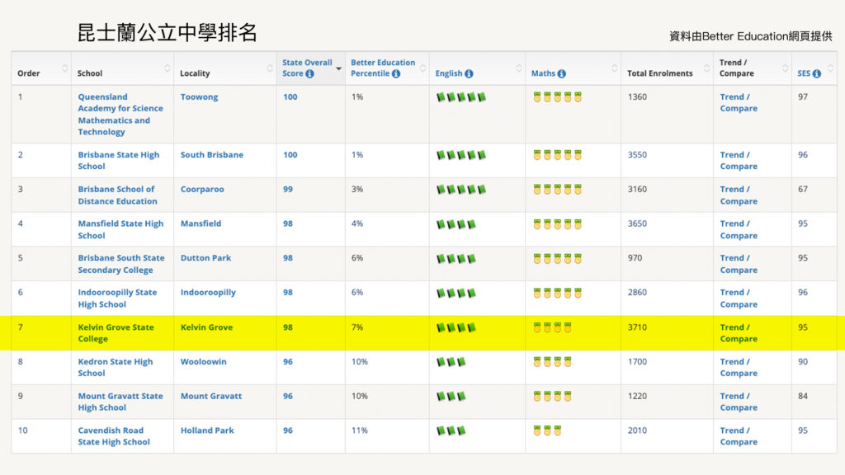
Task: Click the Toowong locality link
Action: (x=200, y=96)
